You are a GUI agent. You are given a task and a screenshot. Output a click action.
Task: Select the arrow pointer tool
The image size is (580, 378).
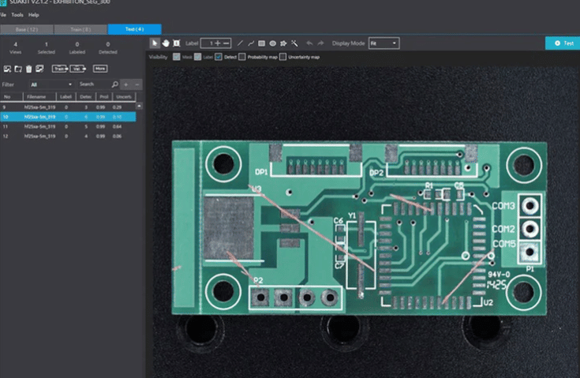point(155,43)
